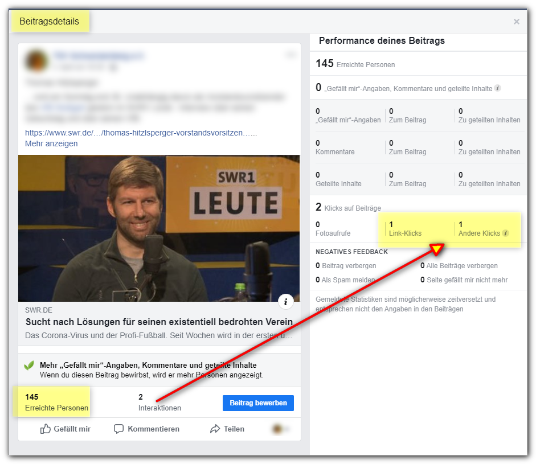Click the blurred page profile picture
Image resolution: width=536 pixels, height=464 pixels.
[36, 61]
